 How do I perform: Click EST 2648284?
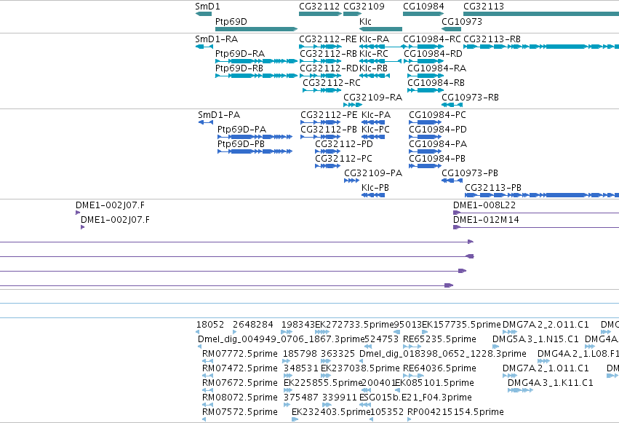(x=234, y=332)
